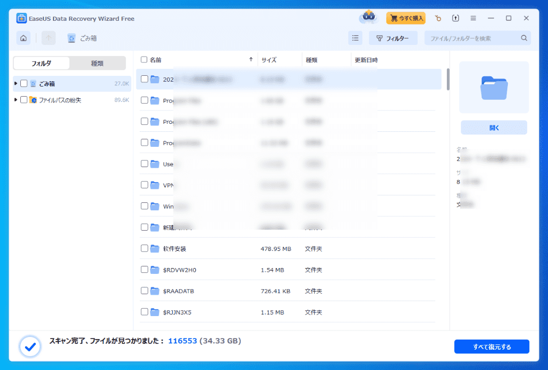Click the $RAADATB folder icon
This screenshot has width=548, height=370.
click(x=155, y=291)
